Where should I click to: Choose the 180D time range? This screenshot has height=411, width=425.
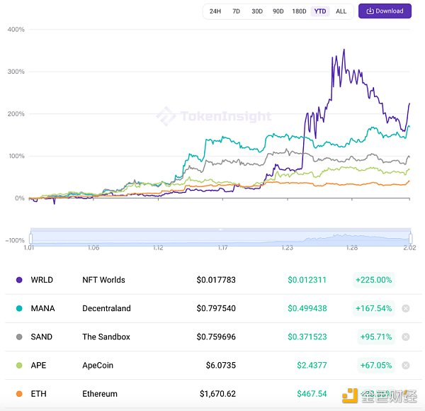pos(299,11)
